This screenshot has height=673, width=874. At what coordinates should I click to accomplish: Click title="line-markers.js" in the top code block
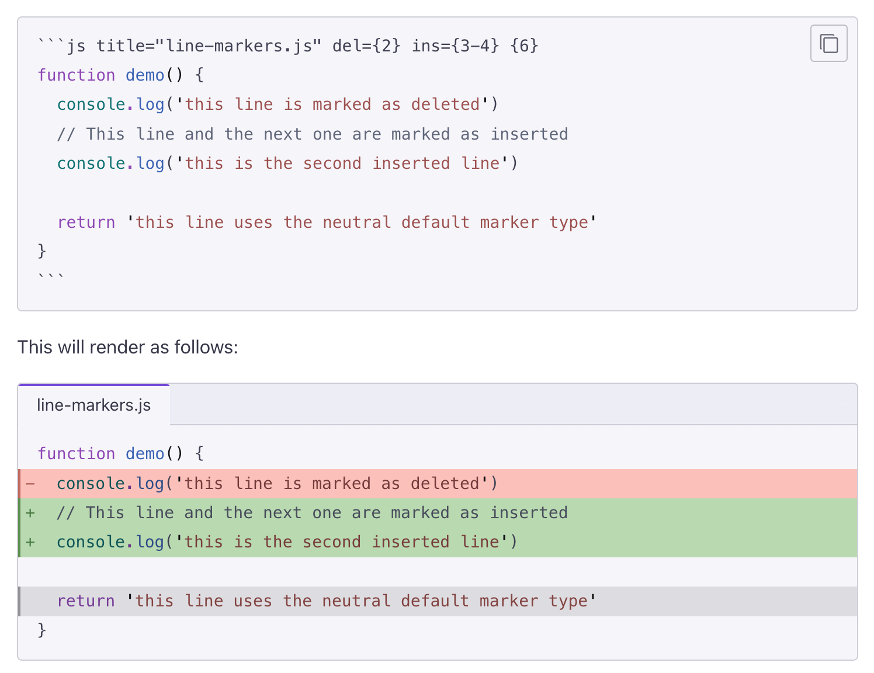(x=209, y=46)
